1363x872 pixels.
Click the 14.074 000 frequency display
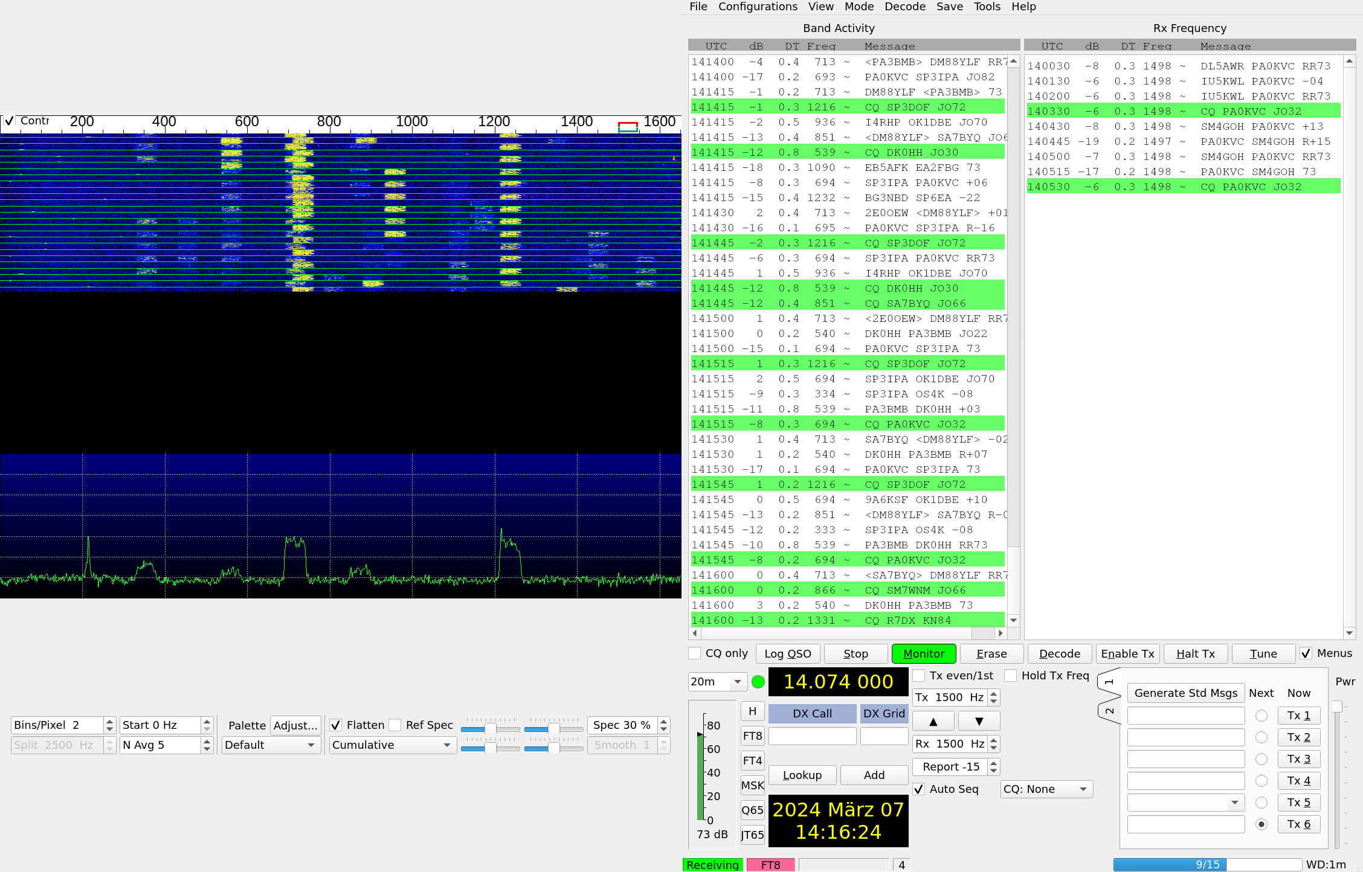[838, 682]
